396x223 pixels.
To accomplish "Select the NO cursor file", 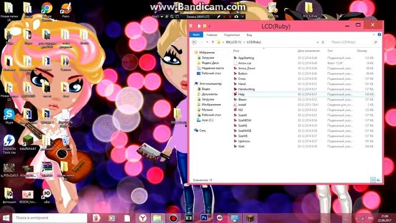I will (x=240, y=110).
